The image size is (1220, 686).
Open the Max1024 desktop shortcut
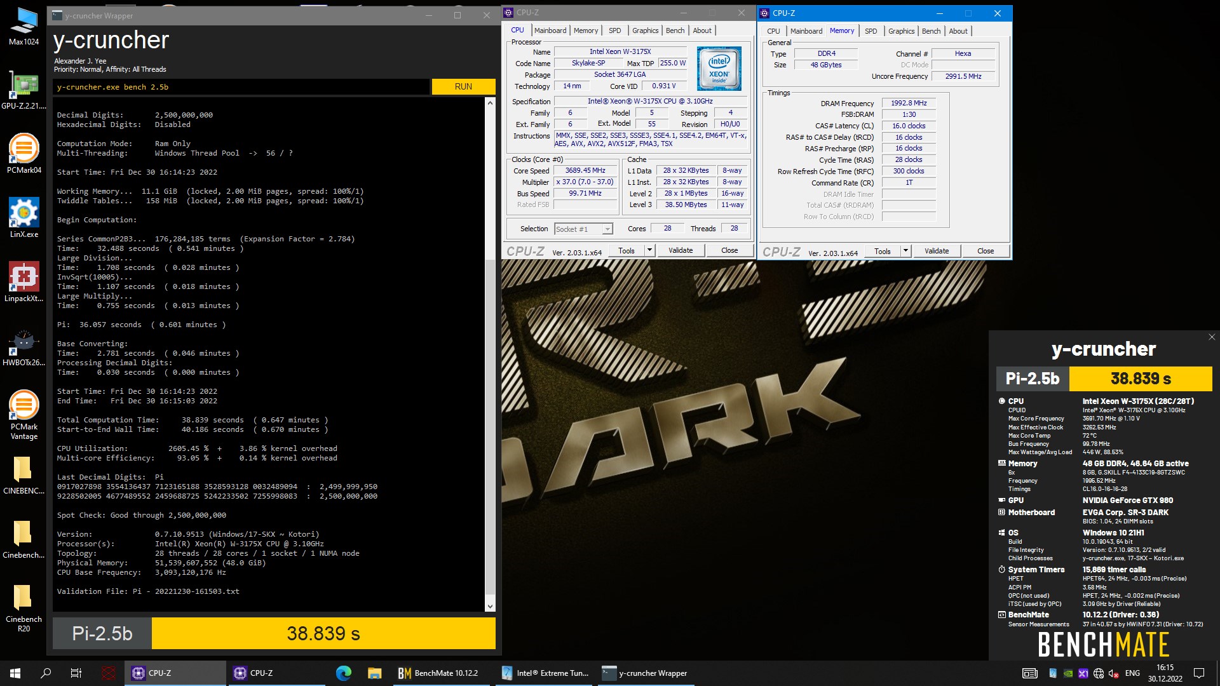24,27
